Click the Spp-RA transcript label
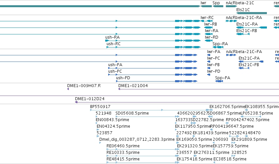This screenshot has width=279, height=164. tap(220, 44)
